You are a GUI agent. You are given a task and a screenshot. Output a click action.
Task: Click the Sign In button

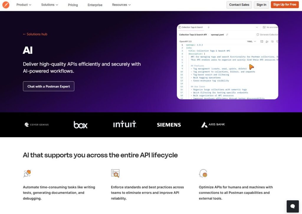[261, 5]
